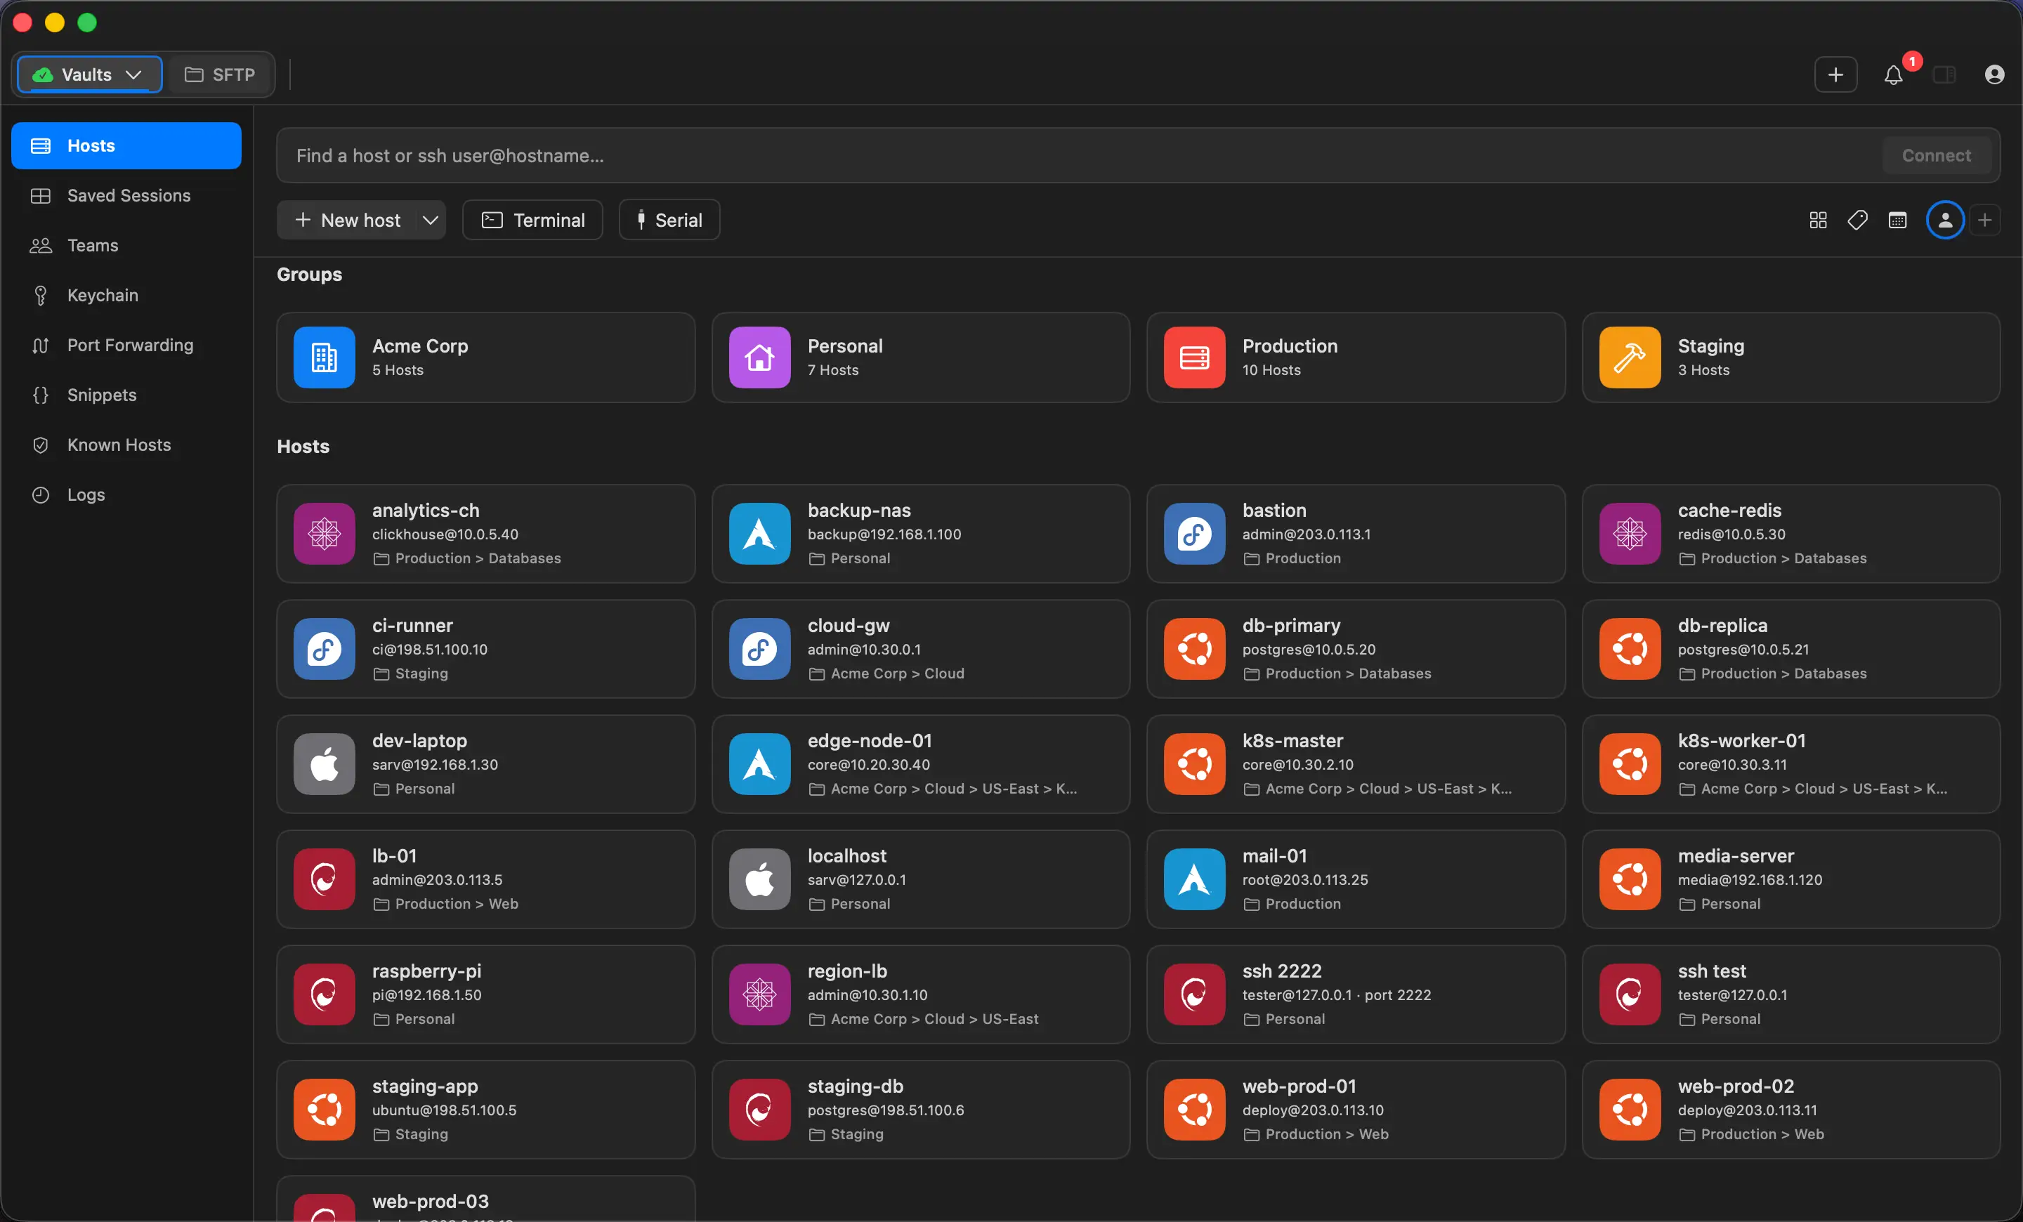Screen dimensions: 2023x1222
Task: Click the Connect button
Action: 1936,155
